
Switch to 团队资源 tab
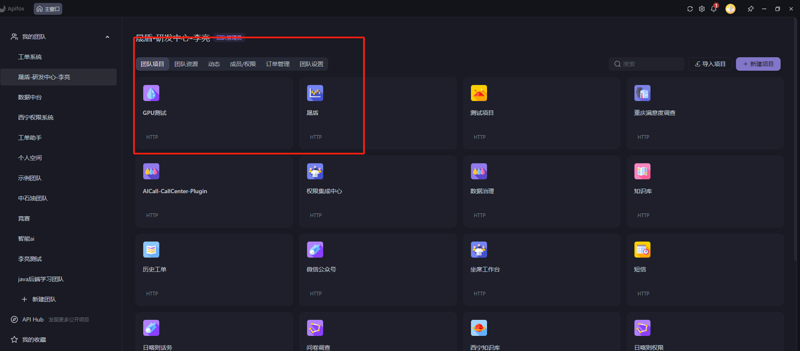click(186, 64)
